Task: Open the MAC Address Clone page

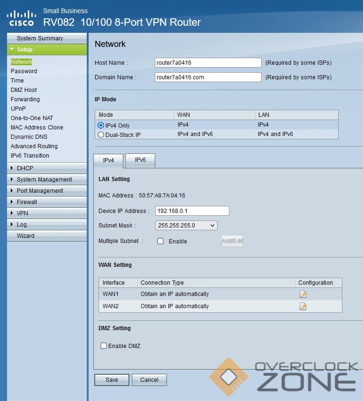Action: [x=37, y=128]
